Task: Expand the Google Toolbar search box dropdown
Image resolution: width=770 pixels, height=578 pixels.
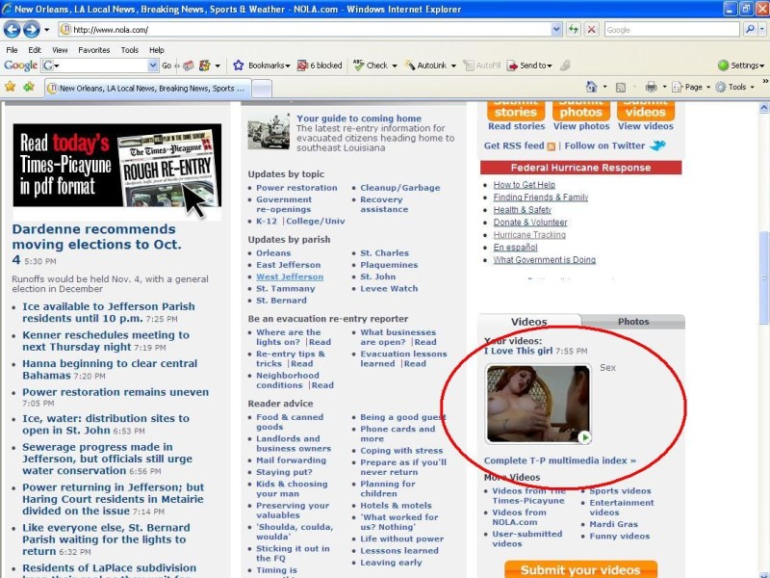Action: coord(153,66)
